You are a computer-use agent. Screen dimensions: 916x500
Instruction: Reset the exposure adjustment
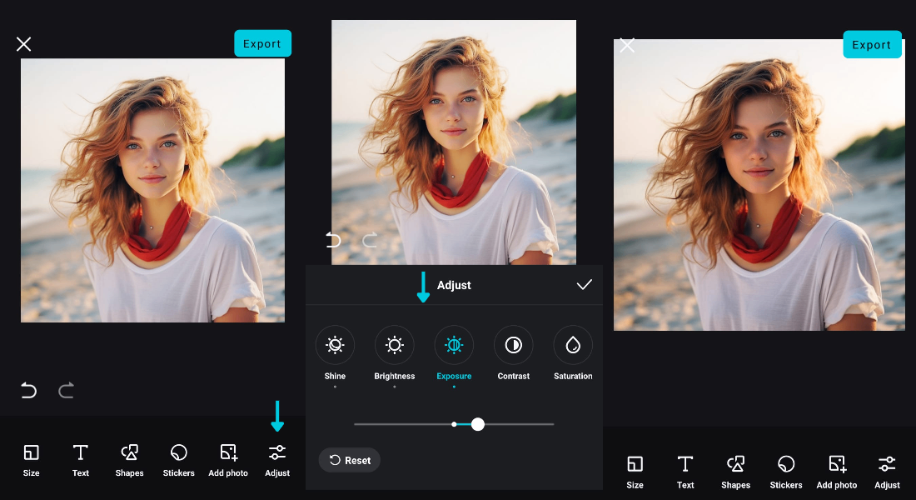tap(350, 460)
